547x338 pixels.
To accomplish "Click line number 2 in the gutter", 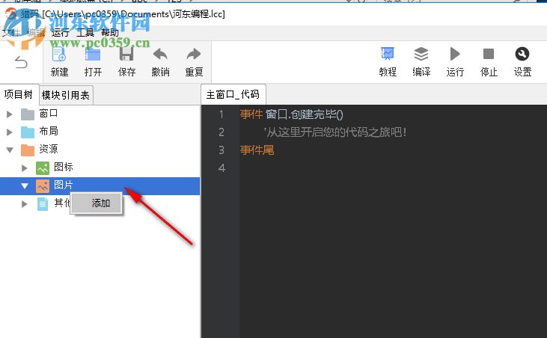I will pyautogui.click(x=221, y=132).
